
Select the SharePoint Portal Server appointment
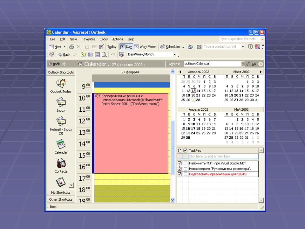[x=130, y=133]
